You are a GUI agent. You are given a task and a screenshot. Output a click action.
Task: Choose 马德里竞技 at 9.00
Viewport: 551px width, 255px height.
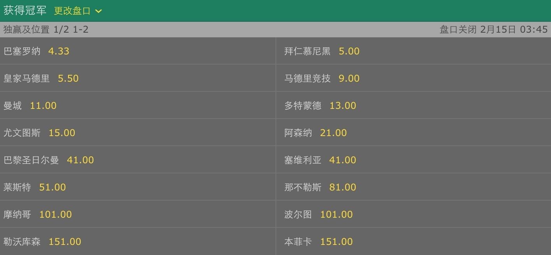click(x=413, y=78)
